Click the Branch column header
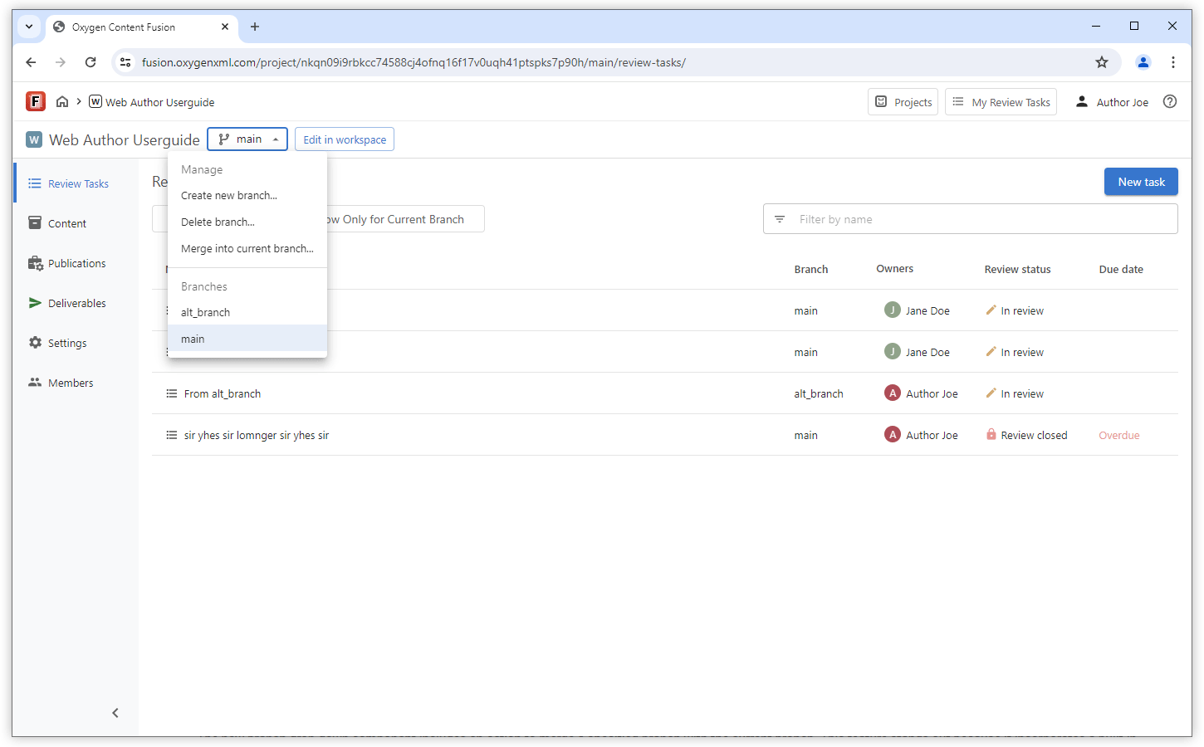 [811, 270]
